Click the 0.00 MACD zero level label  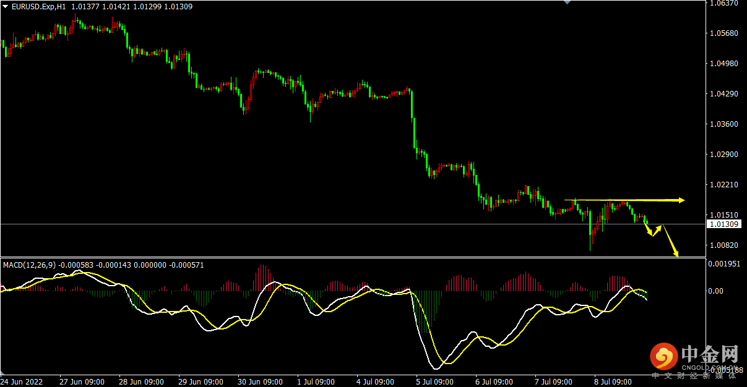(717, 291)
